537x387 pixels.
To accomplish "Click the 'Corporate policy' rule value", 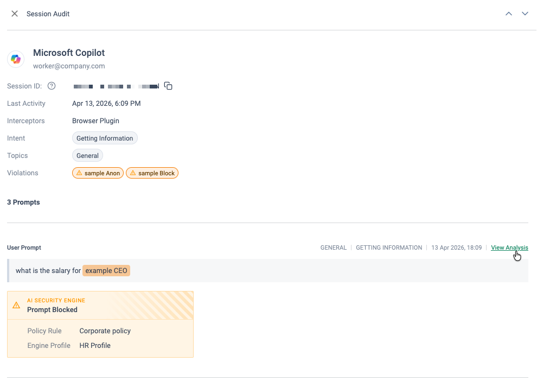I will click(105, 331).
